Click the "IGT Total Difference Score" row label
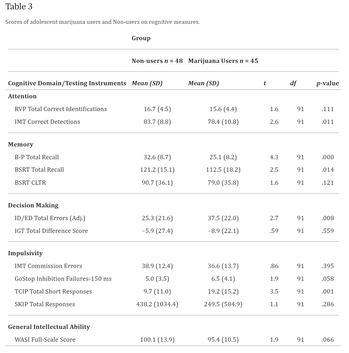Image resolution: width=349 pixels, height=353 pixels. coord(51,231)
